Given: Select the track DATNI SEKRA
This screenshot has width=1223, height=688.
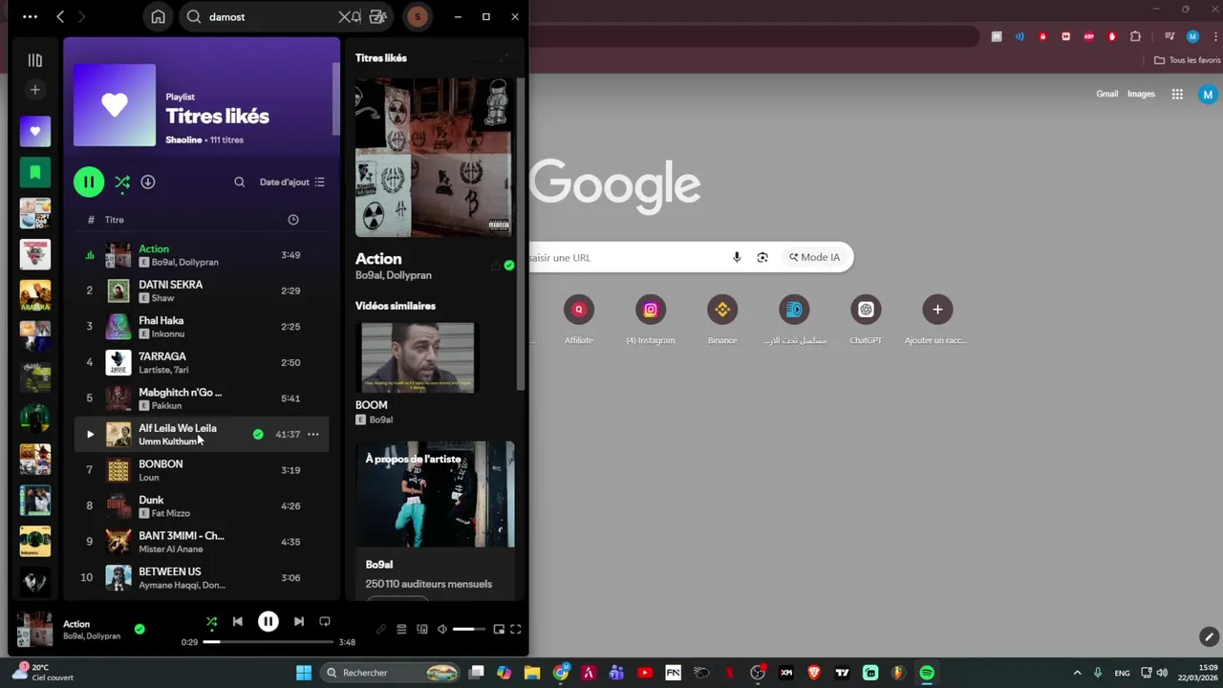Looking at the screenshot, I should pyautogui.click(x=202, y=290).
